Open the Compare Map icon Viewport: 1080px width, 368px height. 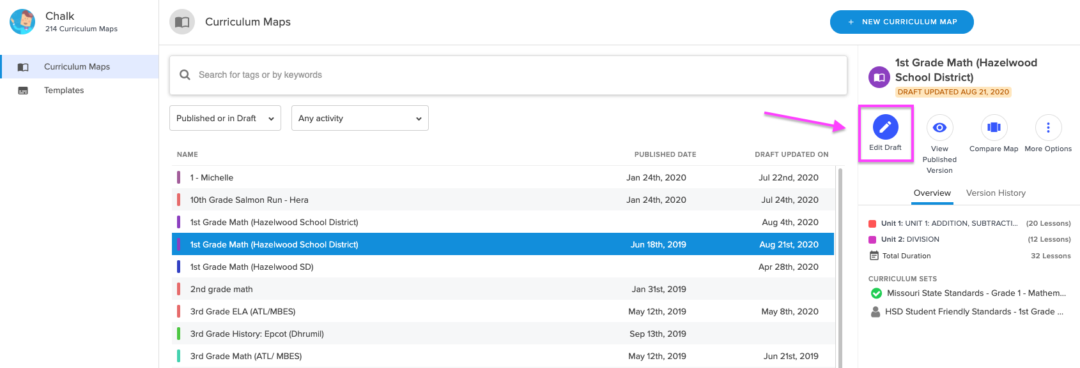pyautogui.click(x=994, y=128)
